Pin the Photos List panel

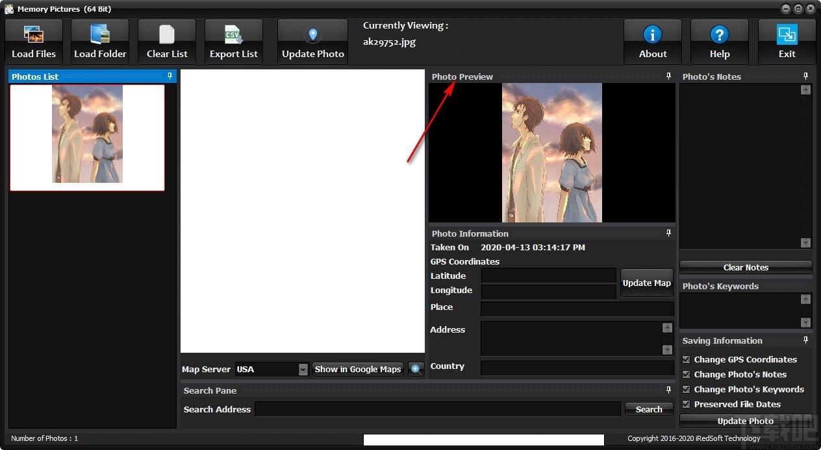click(170, 77)
